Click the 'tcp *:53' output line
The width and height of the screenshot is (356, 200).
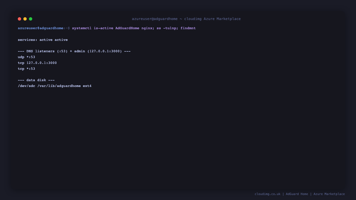pos(26,69)
